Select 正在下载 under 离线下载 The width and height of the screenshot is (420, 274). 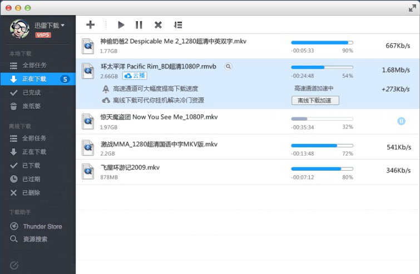(38, 152)
